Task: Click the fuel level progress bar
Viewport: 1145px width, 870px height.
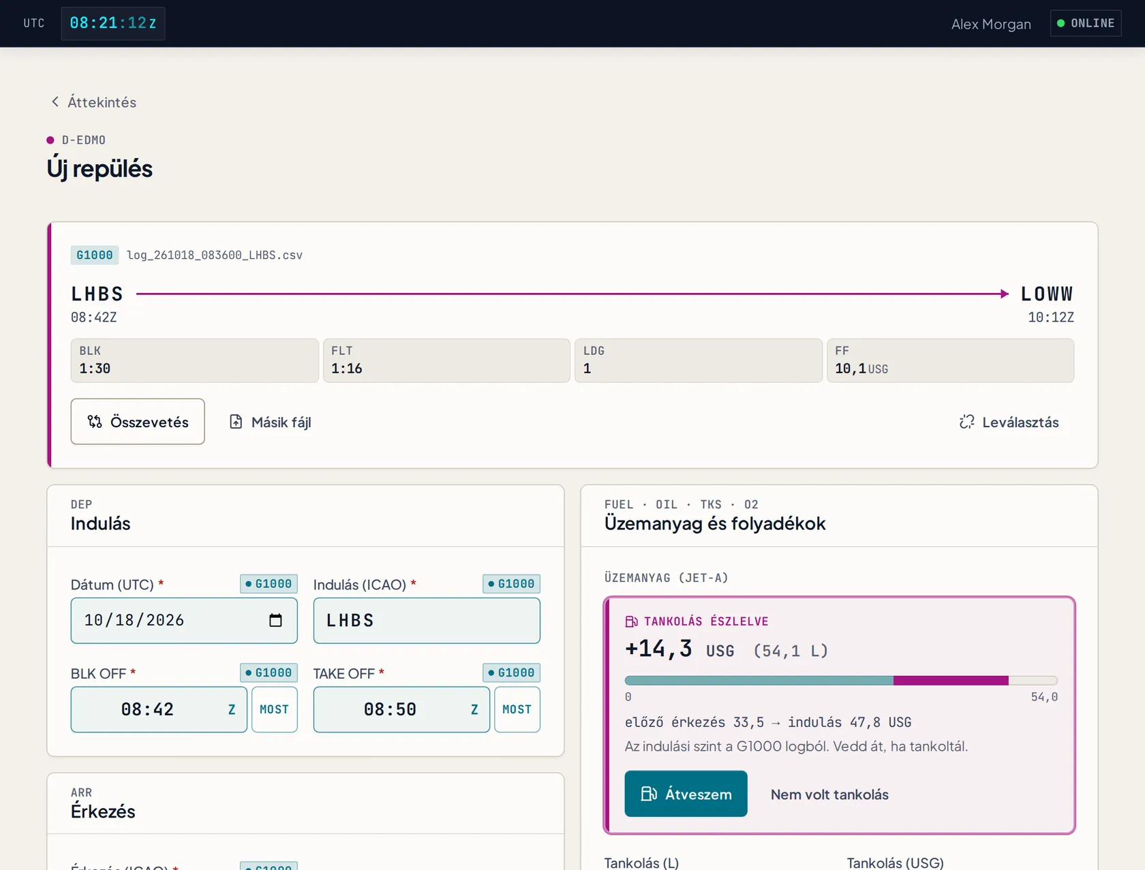Action: click(841, 681)
